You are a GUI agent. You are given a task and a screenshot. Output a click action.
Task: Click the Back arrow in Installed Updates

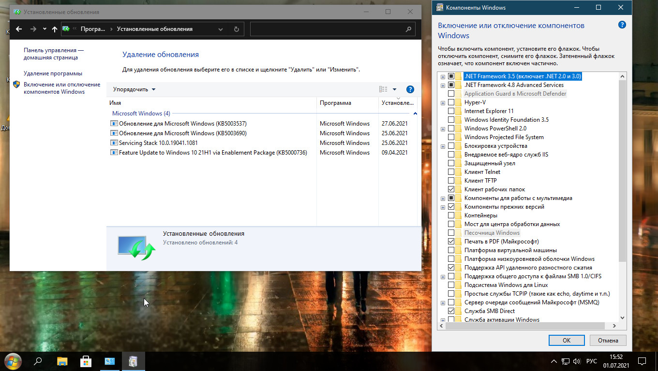[x=19, y=29]
